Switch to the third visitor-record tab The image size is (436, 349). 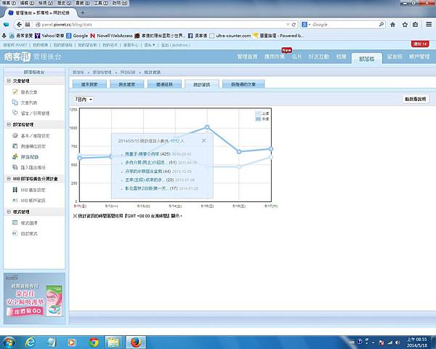[164, 84]
